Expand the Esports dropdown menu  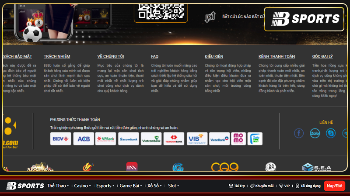105,186
